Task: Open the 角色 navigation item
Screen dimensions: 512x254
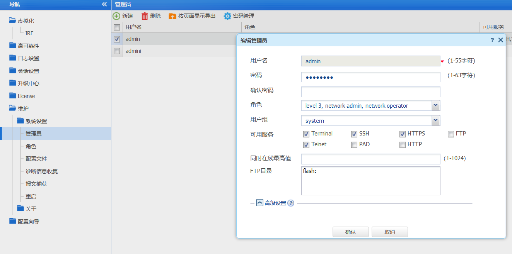Action: click(31, 146)
